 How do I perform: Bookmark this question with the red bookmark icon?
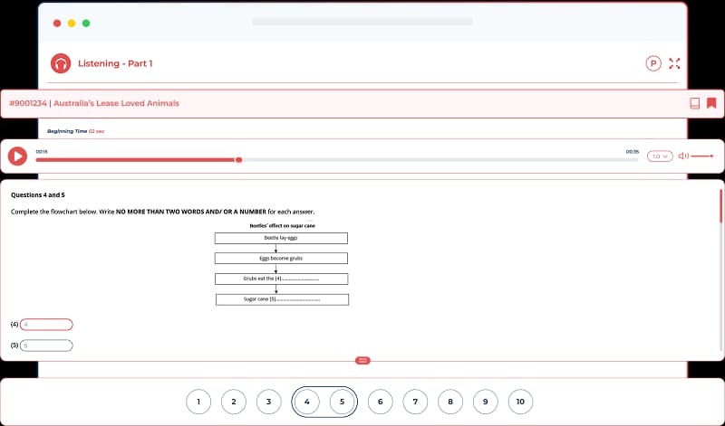(712, 103)
